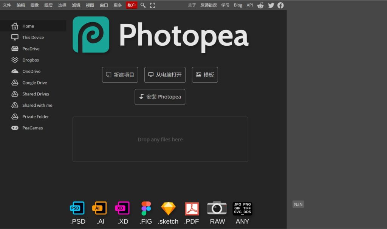Open the red 账户 menu

pos(131,5)
